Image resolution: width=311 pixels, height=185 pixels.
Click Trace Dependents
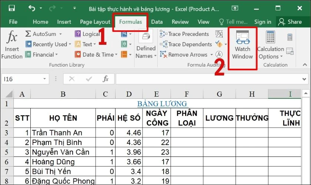pyautogui.click(x=186, y=44)
